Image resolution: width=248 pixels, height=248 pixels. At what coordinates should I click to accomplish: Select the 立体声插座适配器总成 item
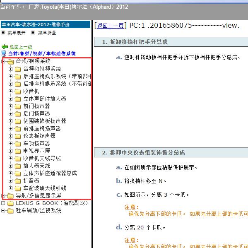point(50,173)
